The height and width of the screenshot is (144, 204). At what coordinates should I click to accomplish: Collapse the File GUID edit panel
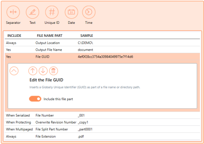pos(14,71)
